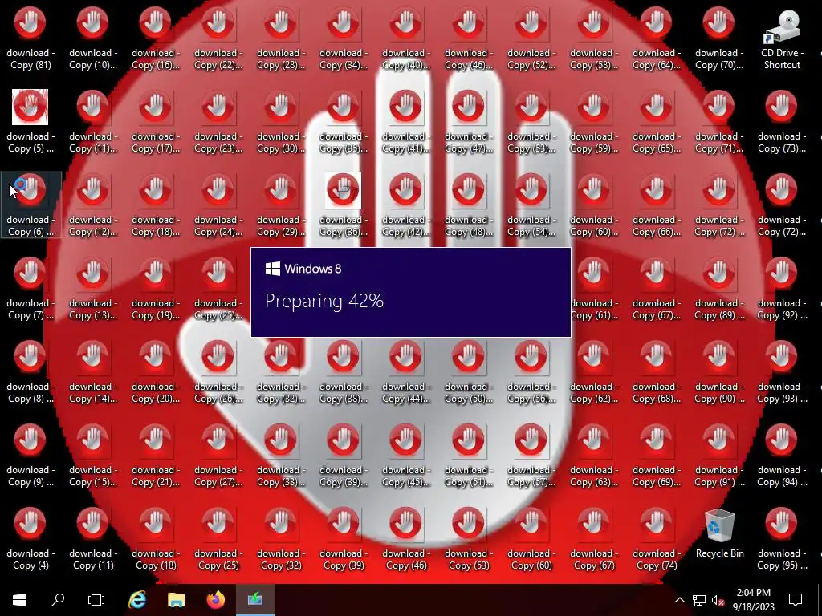Select download - Copy (34) icon

click(x=344, y=39)
